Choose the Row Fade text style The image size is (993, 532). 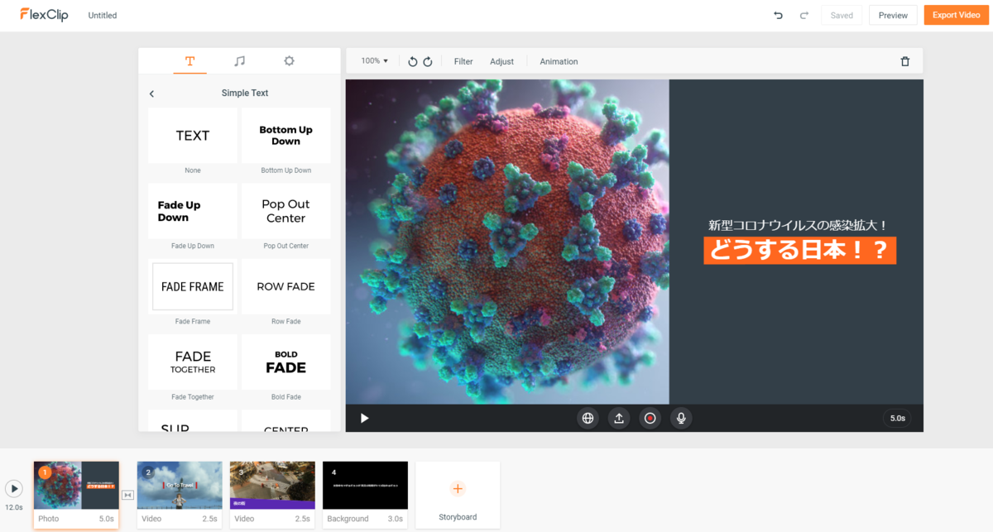pyautogui.click(x=285, y=286)
